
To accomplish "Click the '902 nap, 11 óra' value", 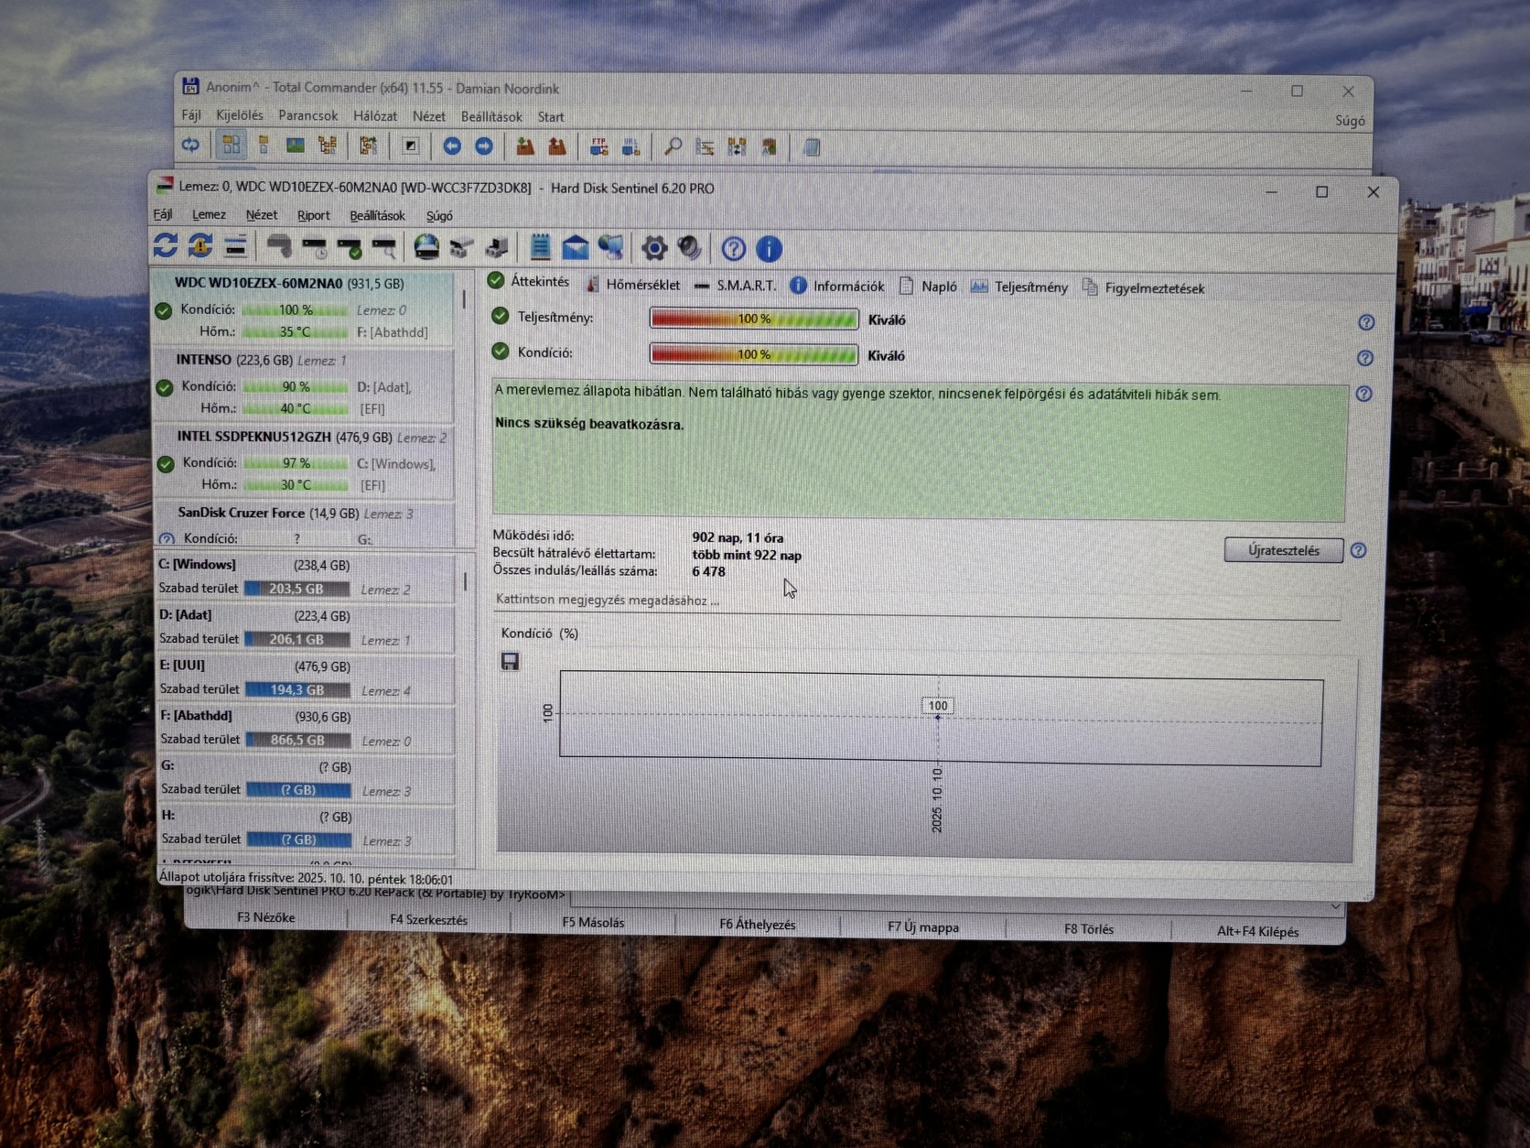I will point(738,537).
